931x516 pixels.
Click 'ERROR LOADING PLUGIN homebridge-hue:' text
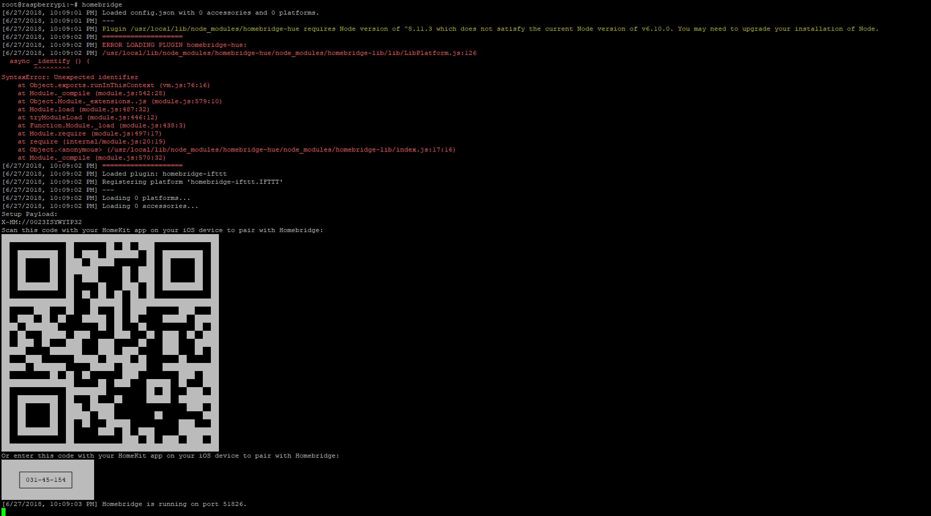tap(175, 45)
